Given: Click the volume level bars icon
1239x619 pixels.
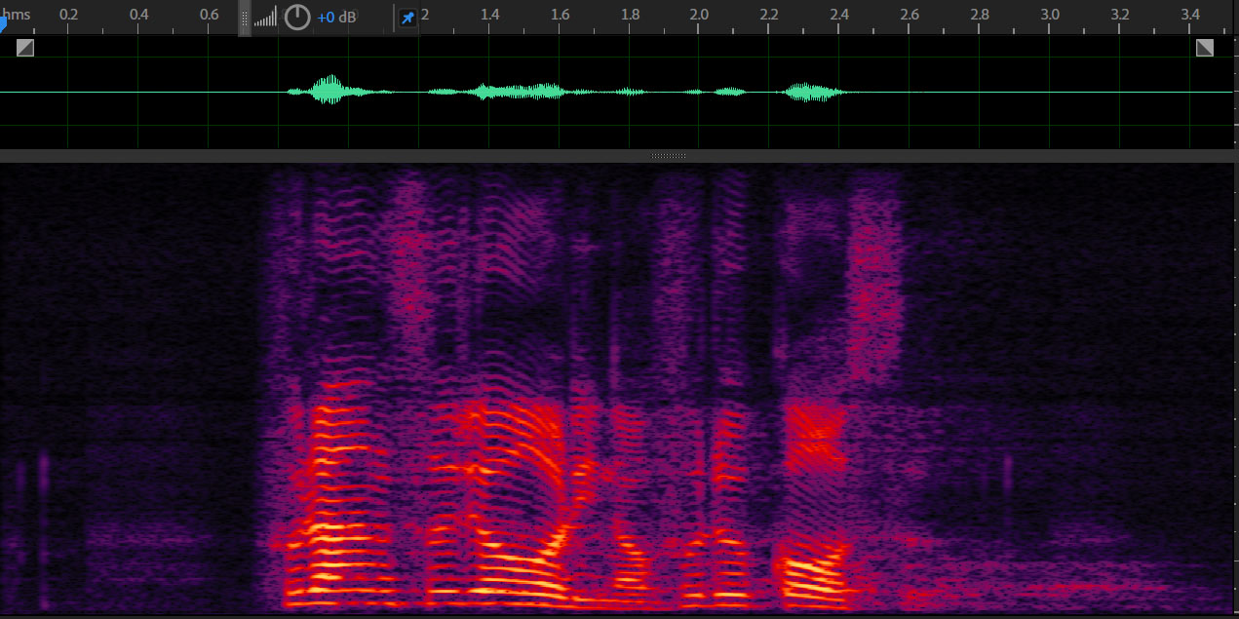Looking at the screenshot, I should [265, 18].
